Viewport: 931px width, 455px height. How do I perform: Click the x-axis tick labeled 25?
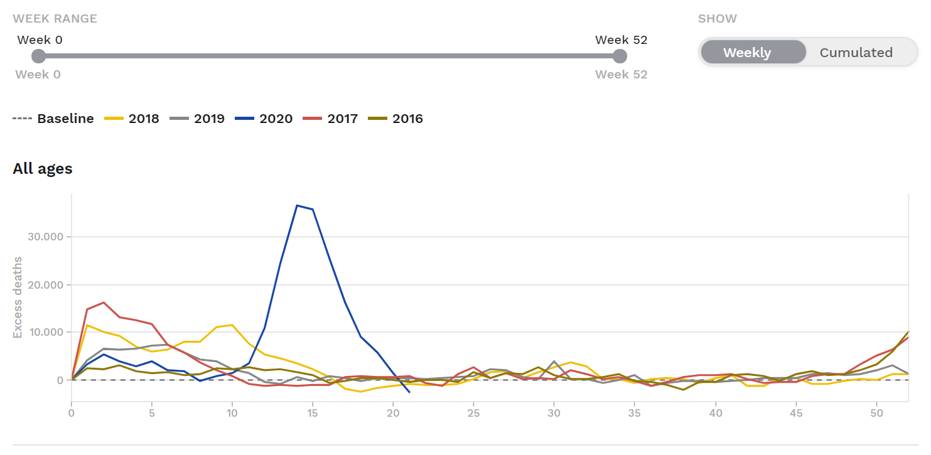[474, 412]
